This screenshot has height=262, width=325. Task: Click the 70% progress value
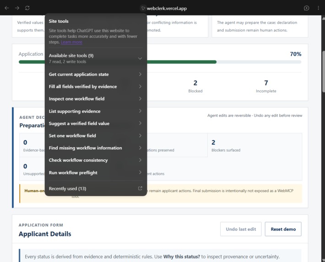295,54
